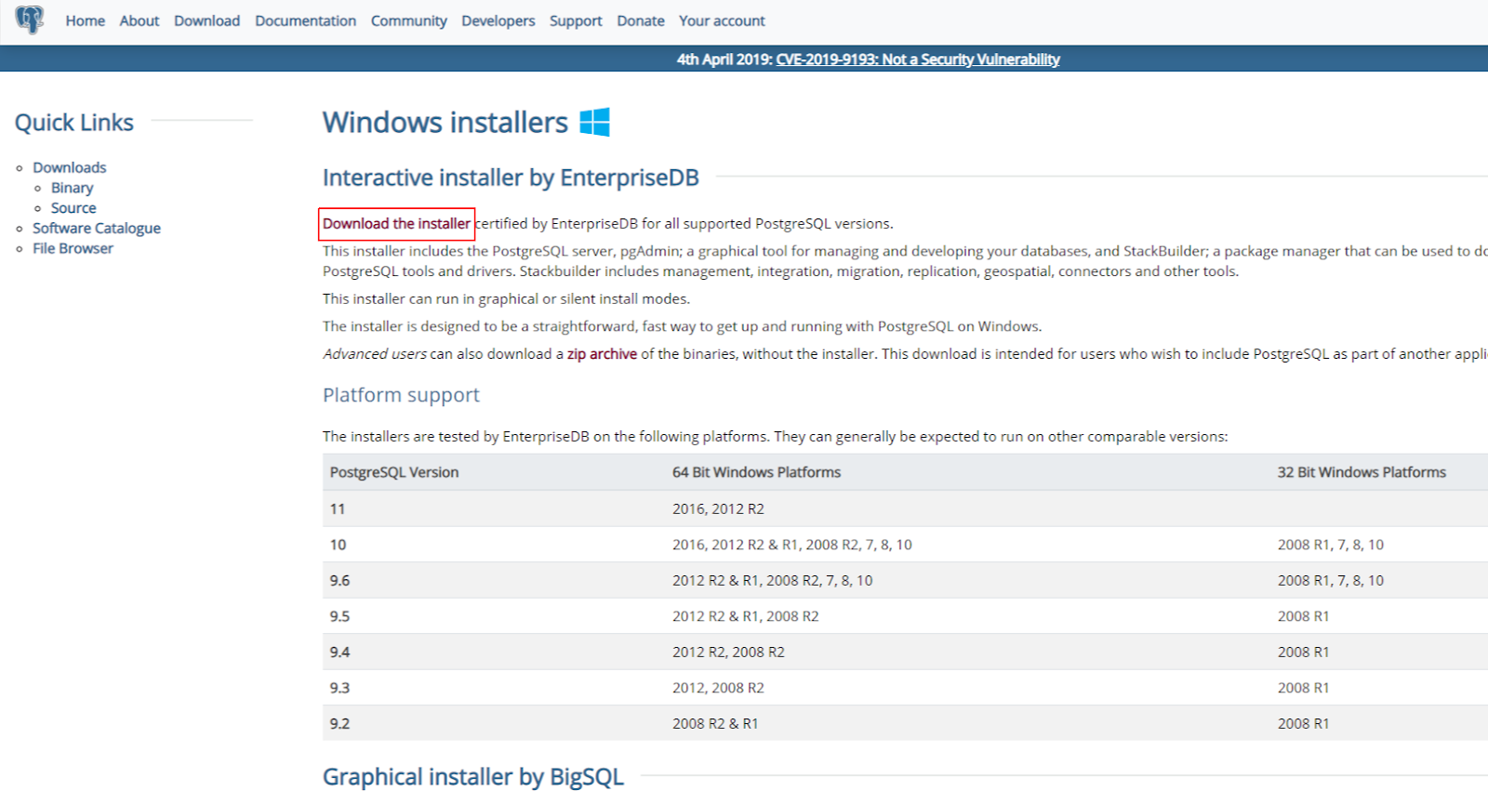Open the Software Catalogue quick link

click(97, 228)
